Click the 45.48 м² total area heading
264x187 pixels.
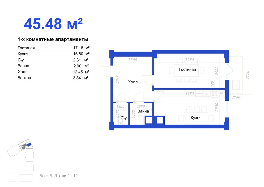(x=53, y=24)
